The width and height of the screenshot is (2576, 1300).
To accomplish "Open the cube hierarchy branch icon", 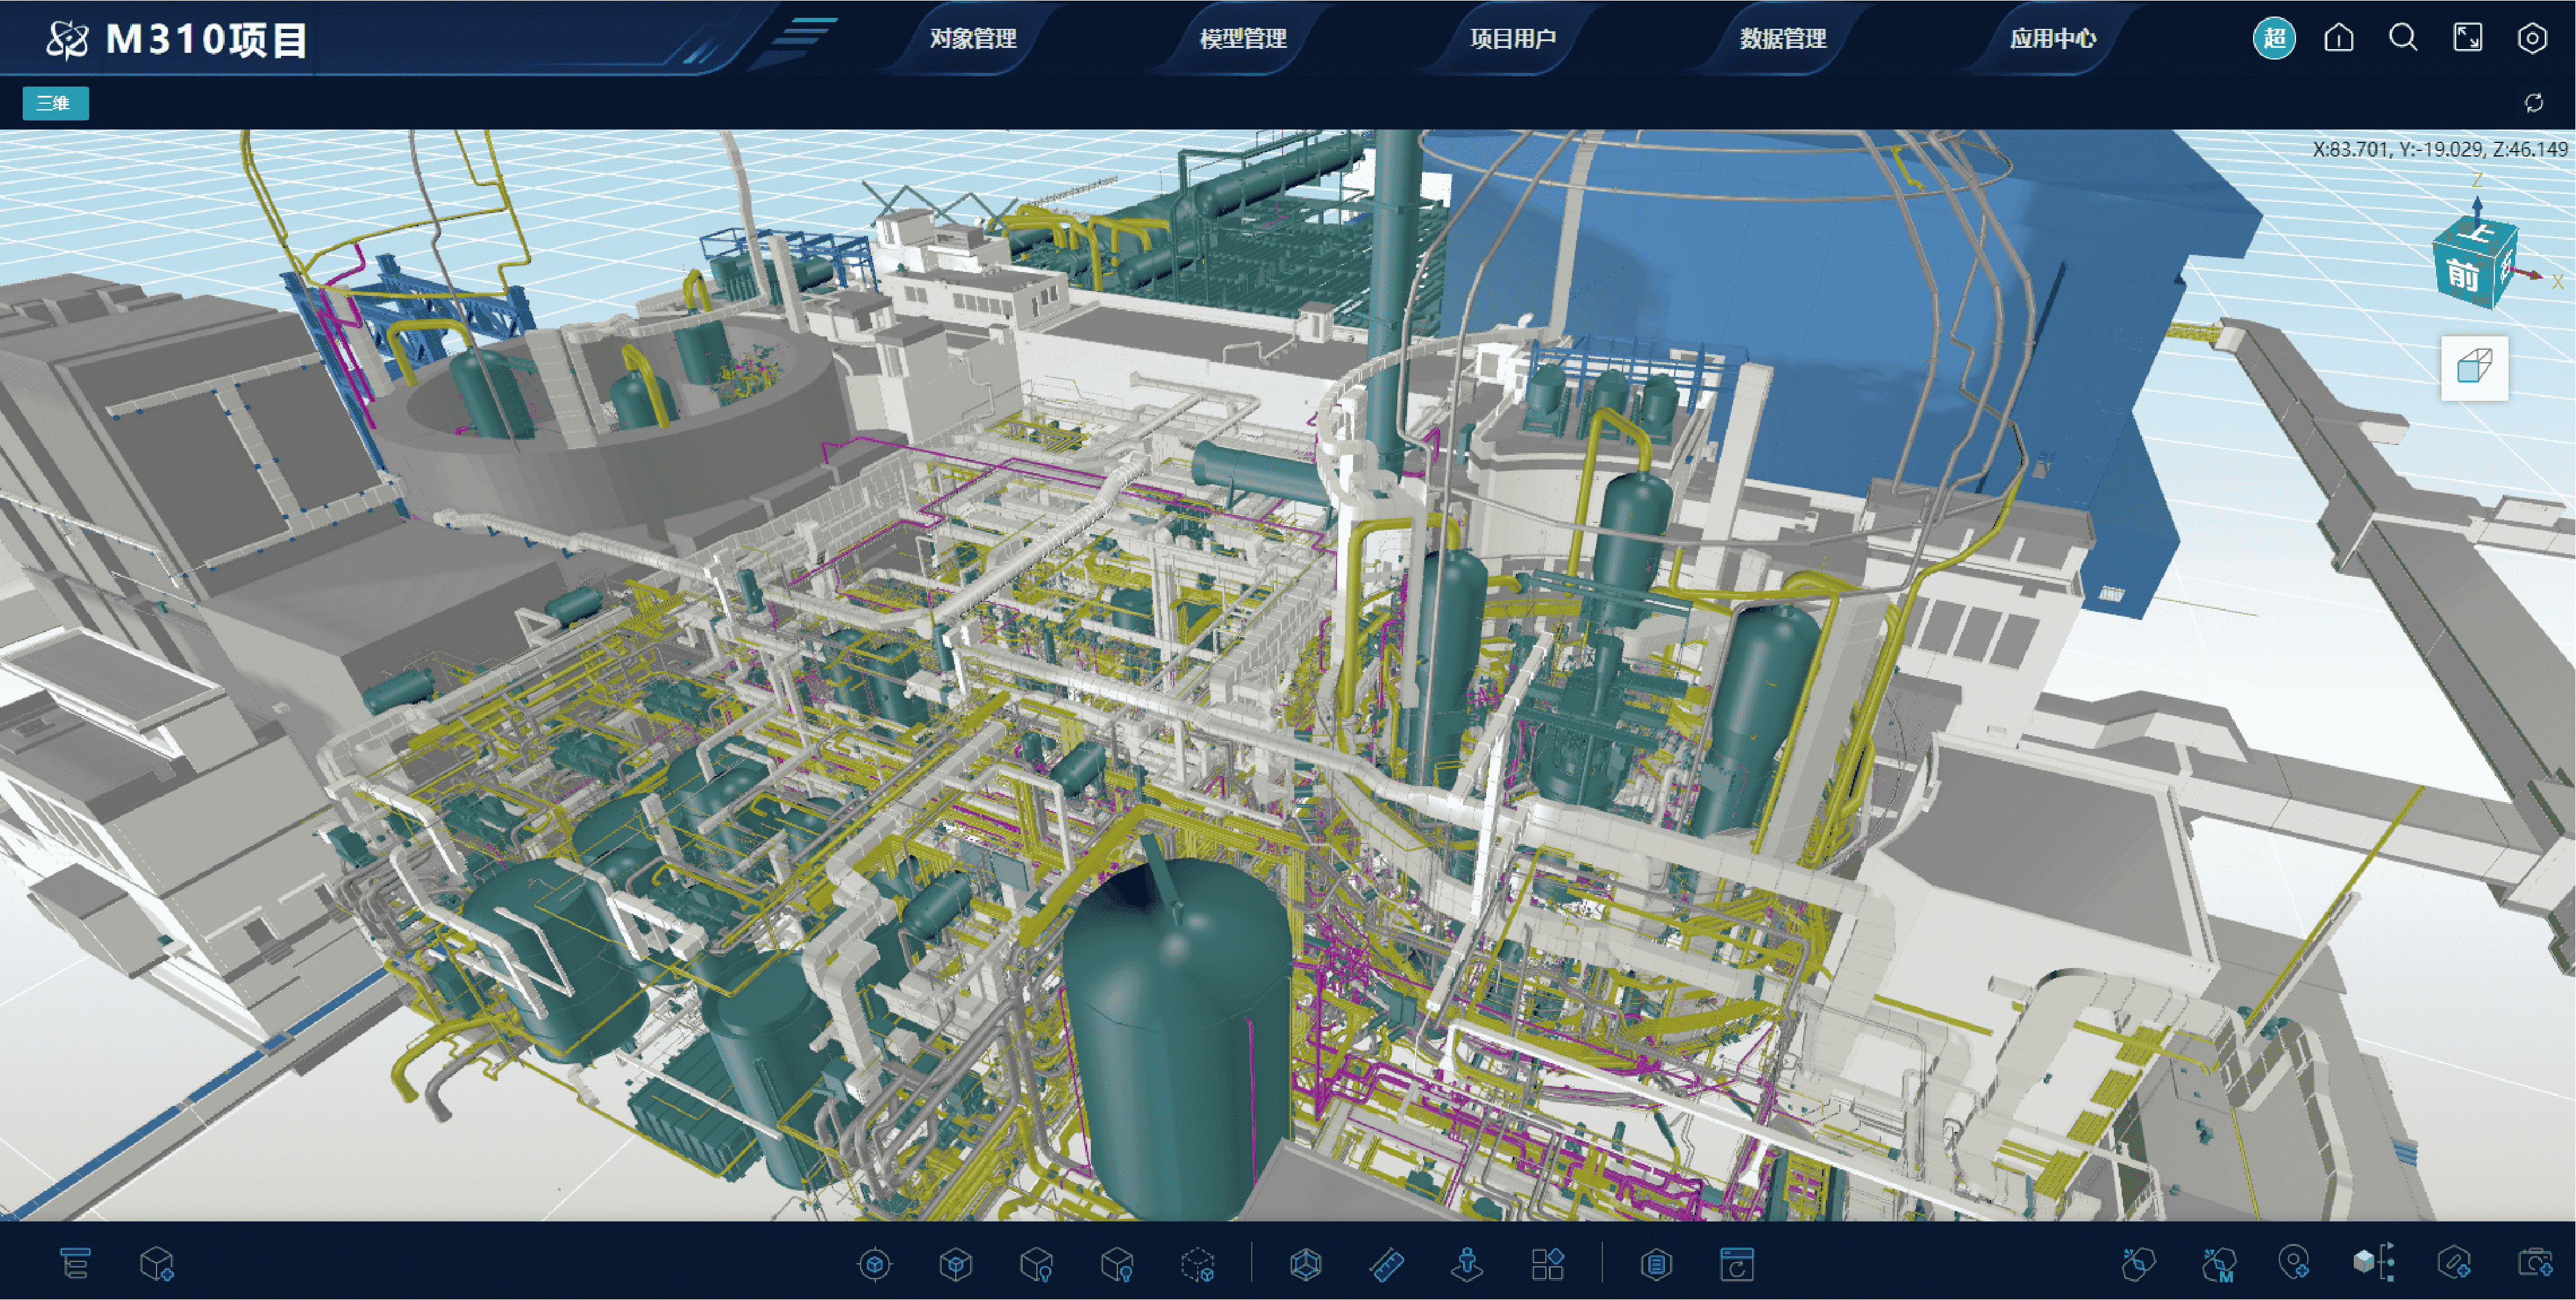I will [x=2374, y=1263].
